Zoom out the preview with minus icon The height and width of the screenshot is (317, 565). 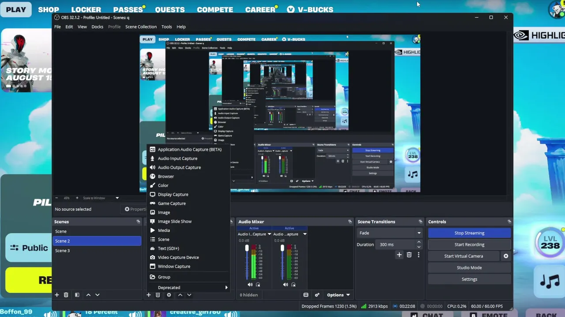[x=57, y=198]
